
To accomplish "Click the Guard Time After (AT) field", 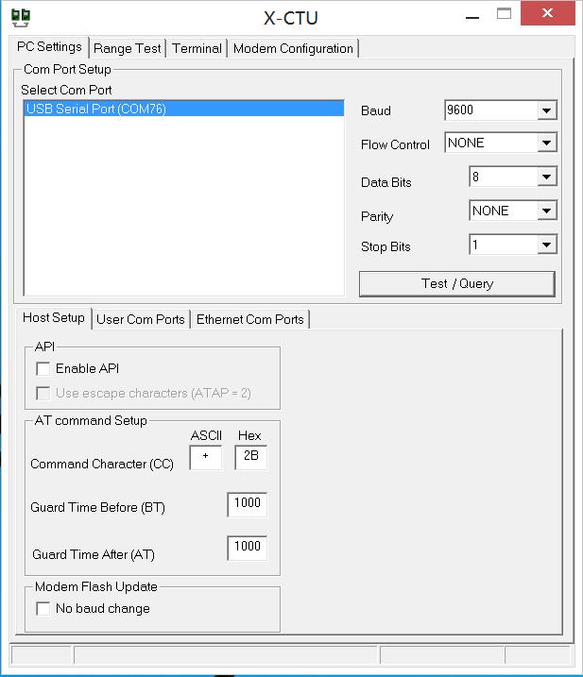I will click(248, 548).
